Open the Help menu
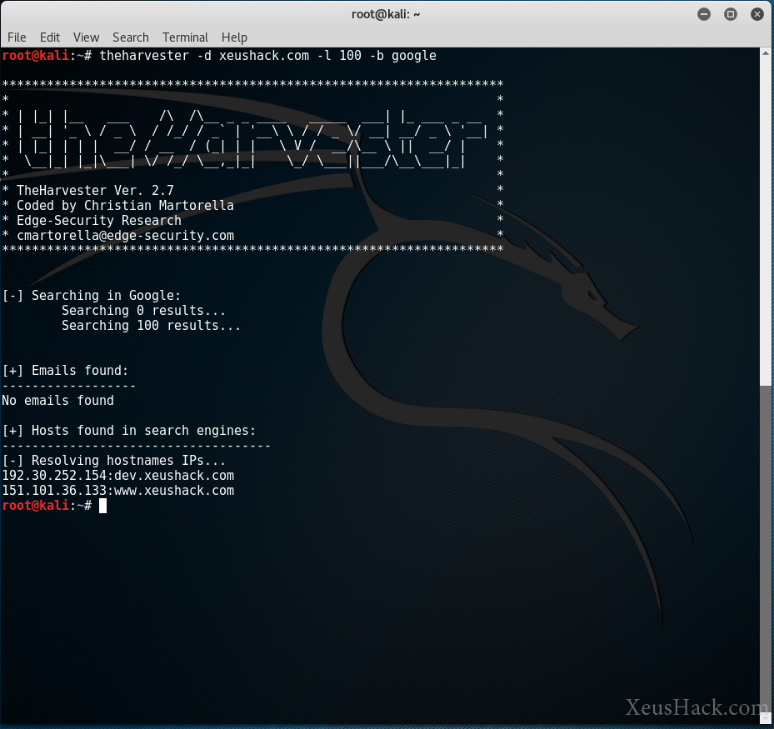 [x=234, y=37]
